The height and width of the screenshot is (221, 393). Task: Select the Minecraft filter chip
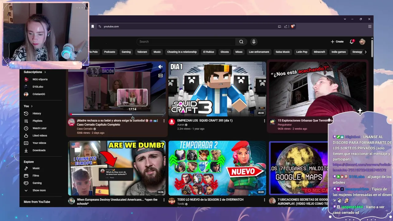pyautogui.click(x=319, y=52)
